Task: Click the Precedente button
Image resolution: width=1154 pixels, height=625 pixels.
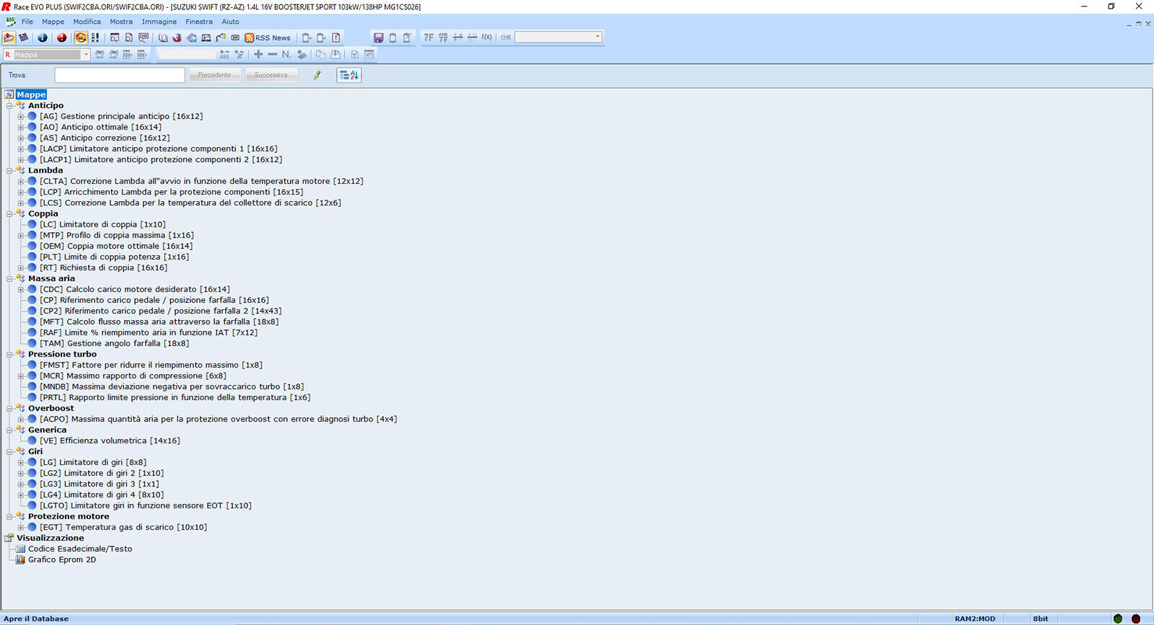Action: point(214,75)
